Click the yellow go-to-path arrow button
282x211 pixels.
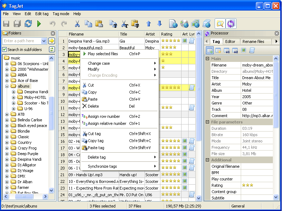pos(52,41)
